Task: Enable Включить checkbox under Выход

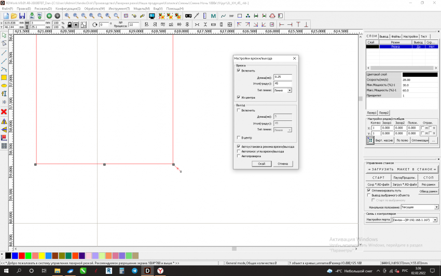Action: pyautogui.click(x=239, y=111)
